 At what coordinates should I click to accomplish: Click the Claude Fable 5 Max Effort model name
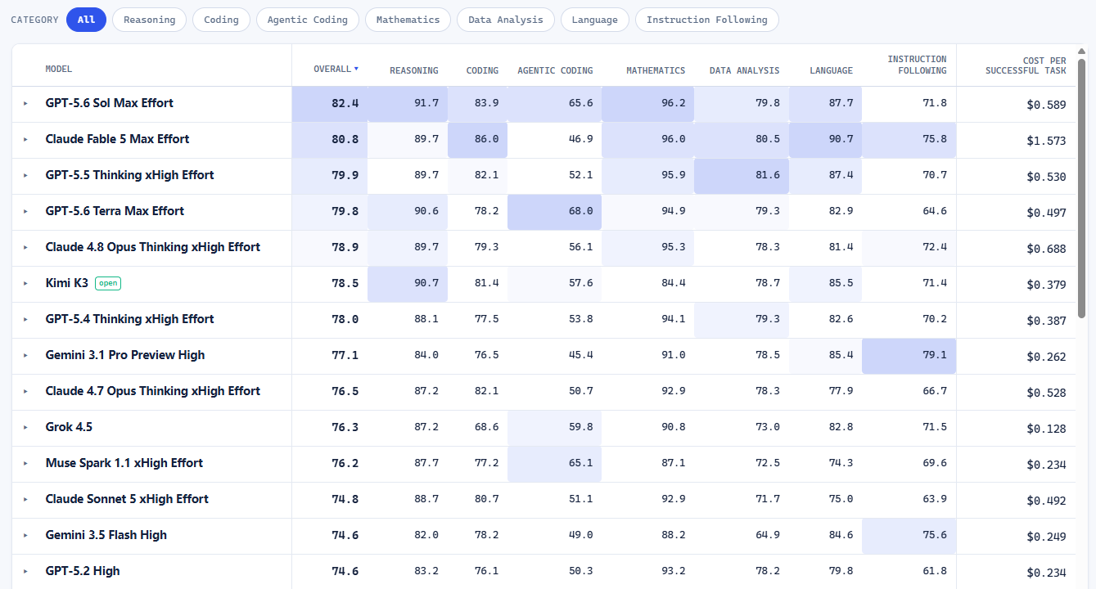click(117, 139)
